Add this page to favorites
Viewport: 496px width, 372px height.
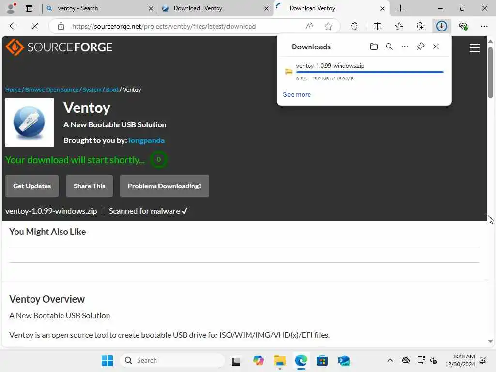point(328,26)
